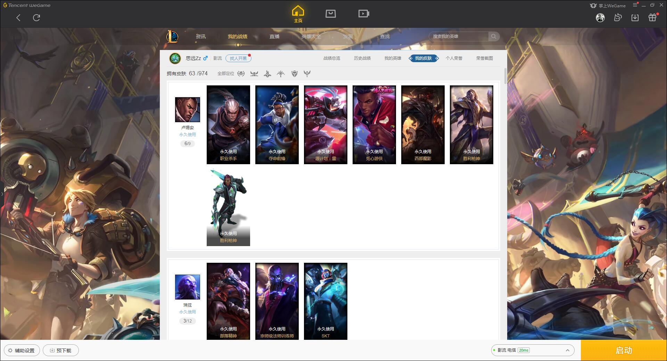
Task: Open the 职业杀手 skin card
Action: (228, 125)
